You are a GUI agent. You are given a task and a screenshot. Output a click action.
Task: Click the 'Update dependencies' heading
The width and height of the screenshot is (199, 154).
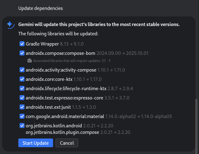(x=40, y=8)
